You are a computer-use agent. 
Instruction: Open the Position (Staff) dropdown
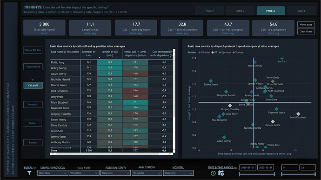[x=115, y=173]
